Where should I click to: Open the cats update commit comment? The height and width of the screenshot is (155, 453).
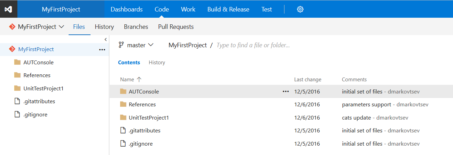(356, 117)
